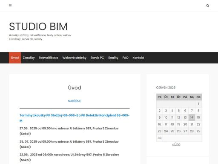The image size is (218, 164).
Task: Open the FAQ menu item
Action: (125, 58)
